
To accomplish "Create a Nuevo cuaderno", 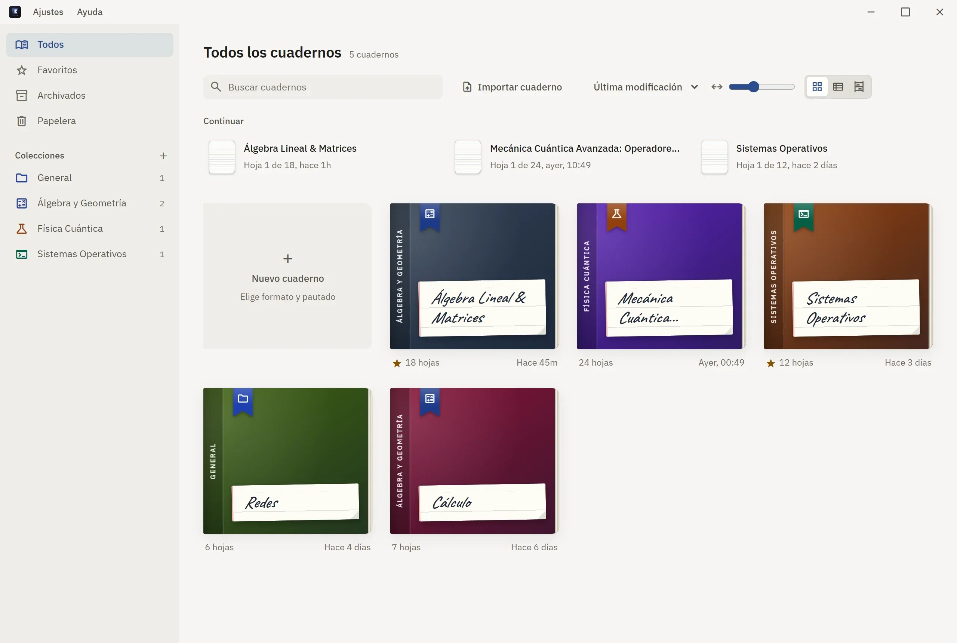I will 288,276.
